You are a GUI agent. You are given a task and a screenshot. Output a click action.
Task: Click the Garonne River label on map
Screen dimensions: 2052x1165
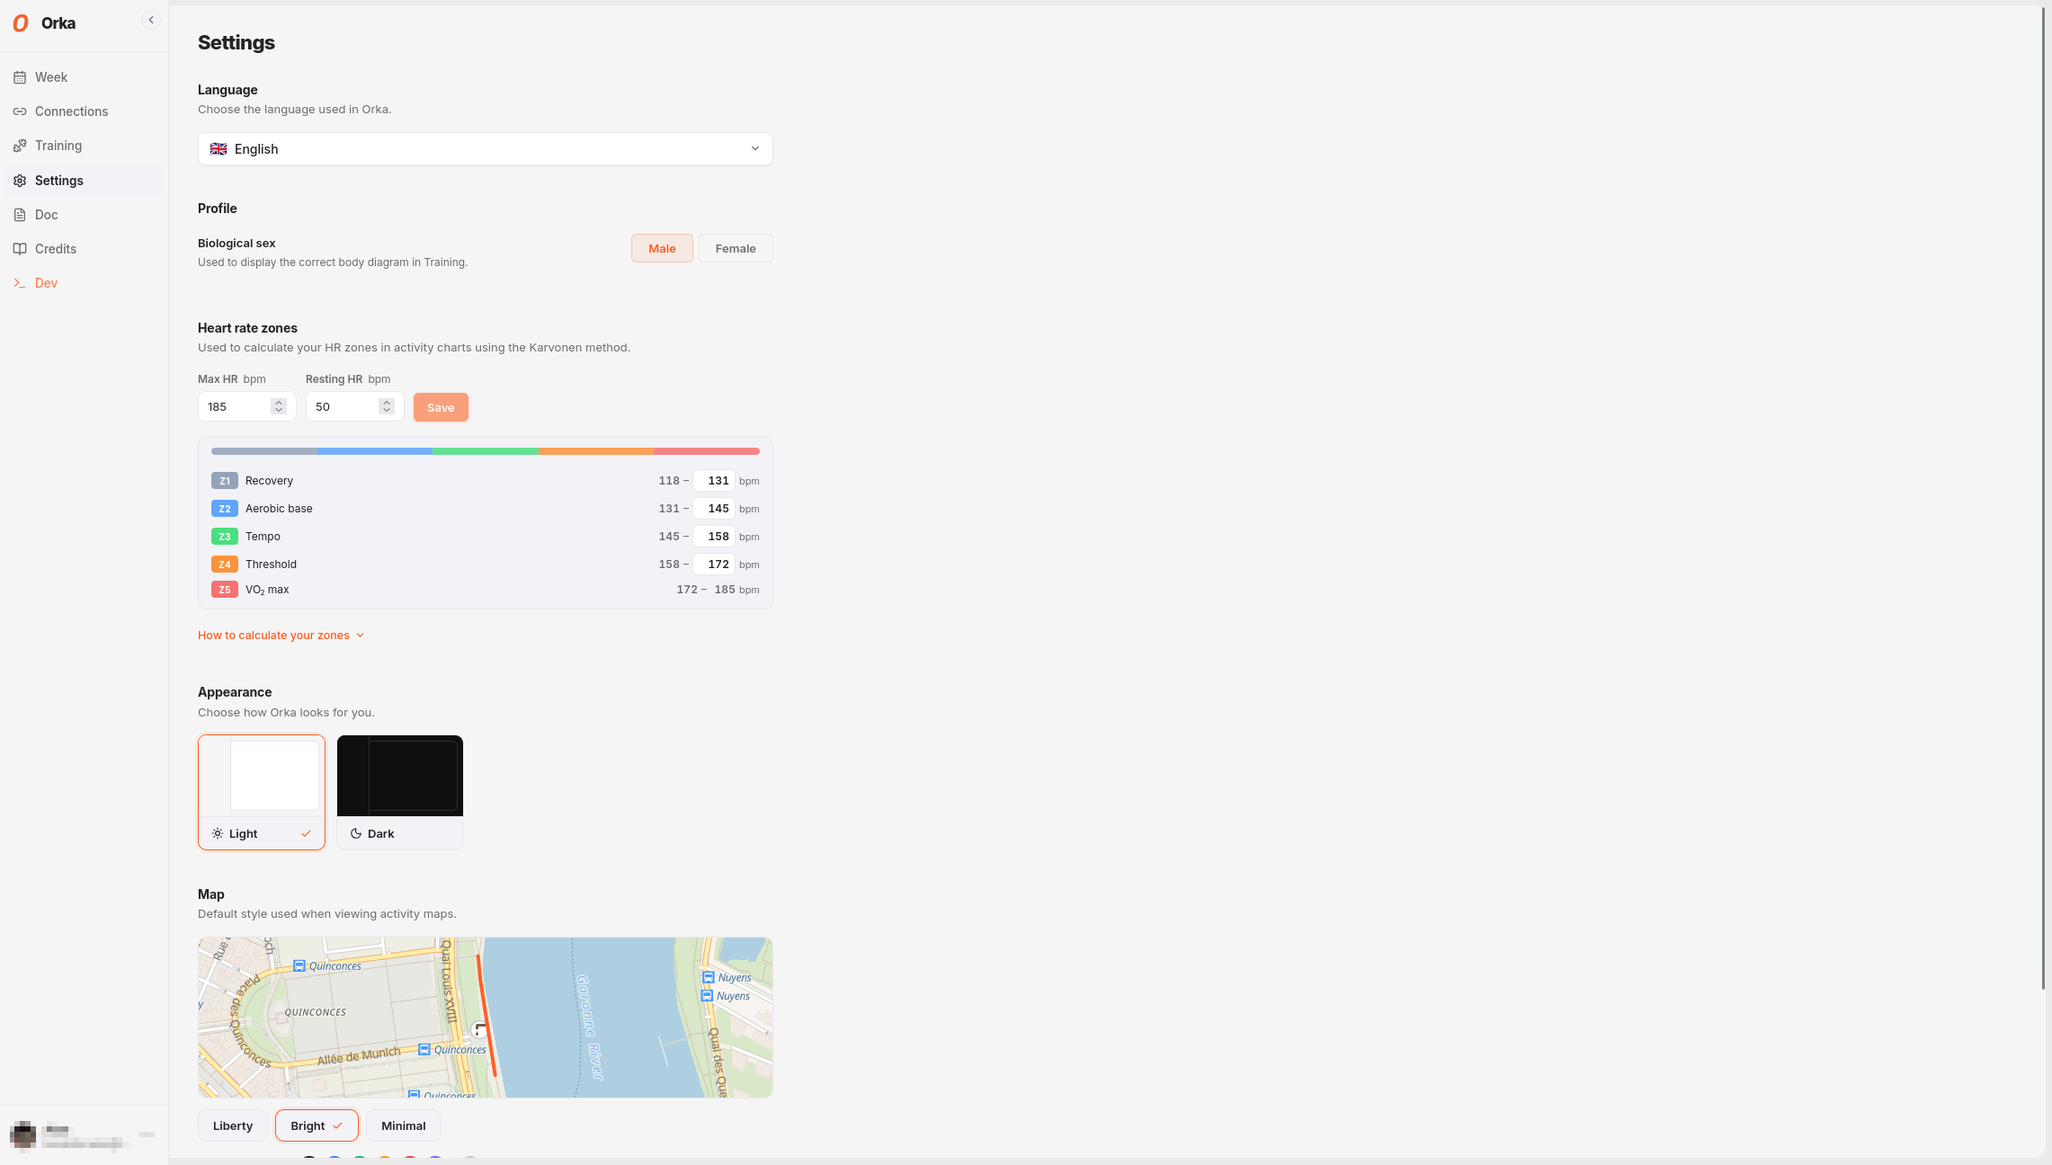[590, 1027]
